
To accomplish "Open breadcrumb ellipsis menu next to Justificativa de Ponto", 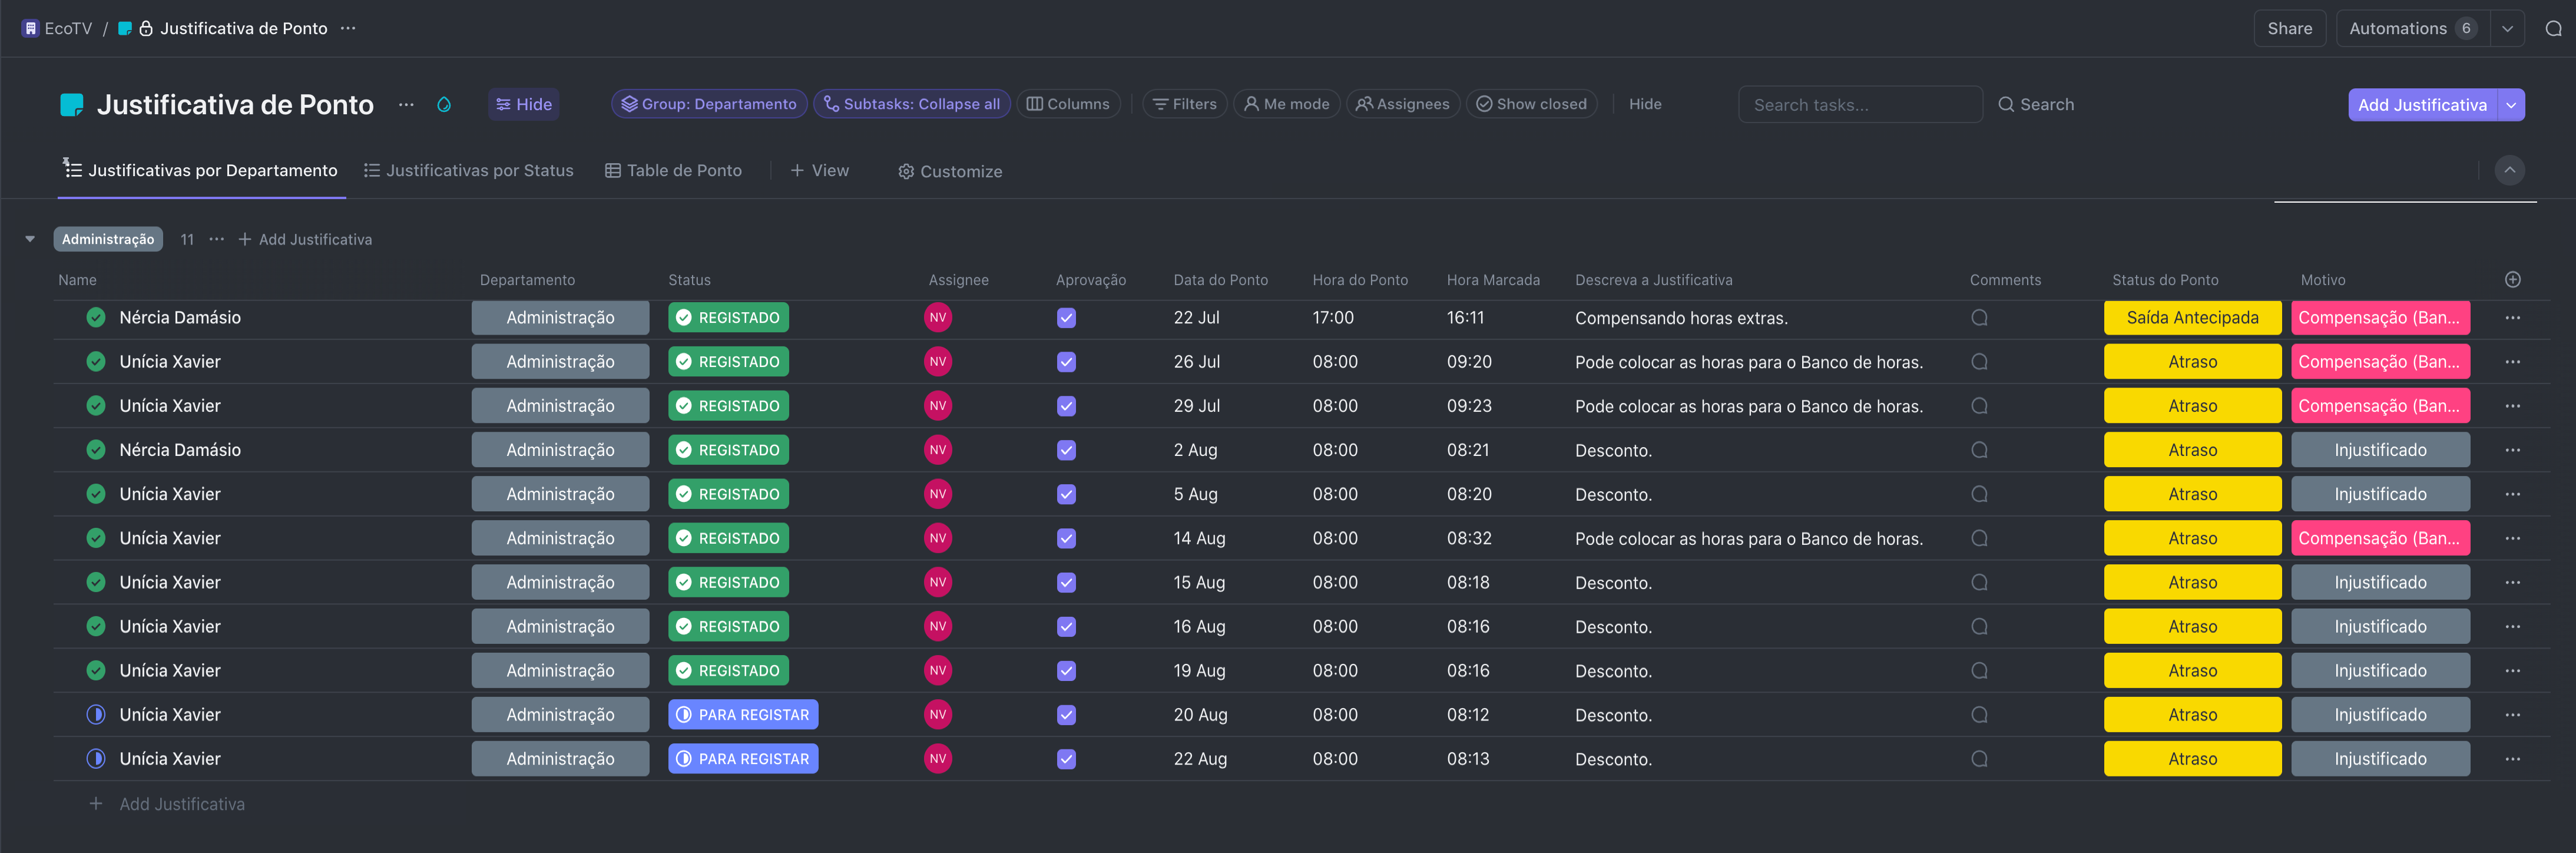I will click(x=348, y=28).
